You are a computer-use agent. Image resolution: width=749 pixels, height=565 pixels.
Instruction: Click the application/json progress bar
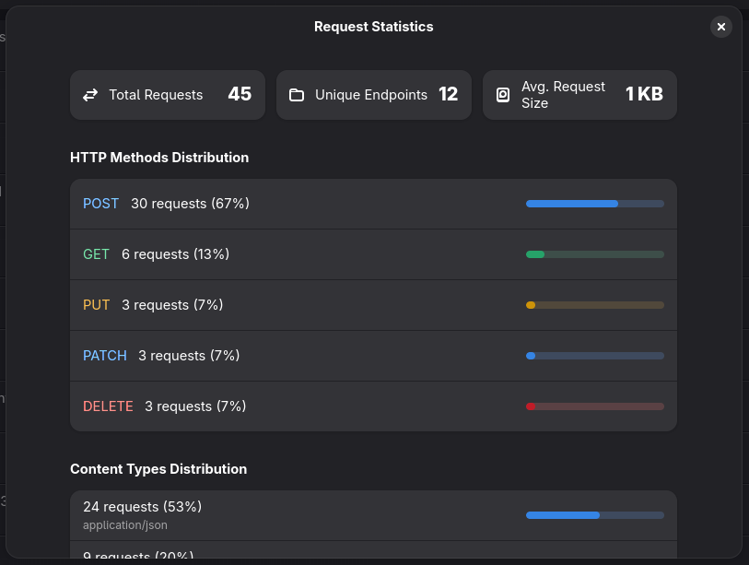(x=595, y=515)
